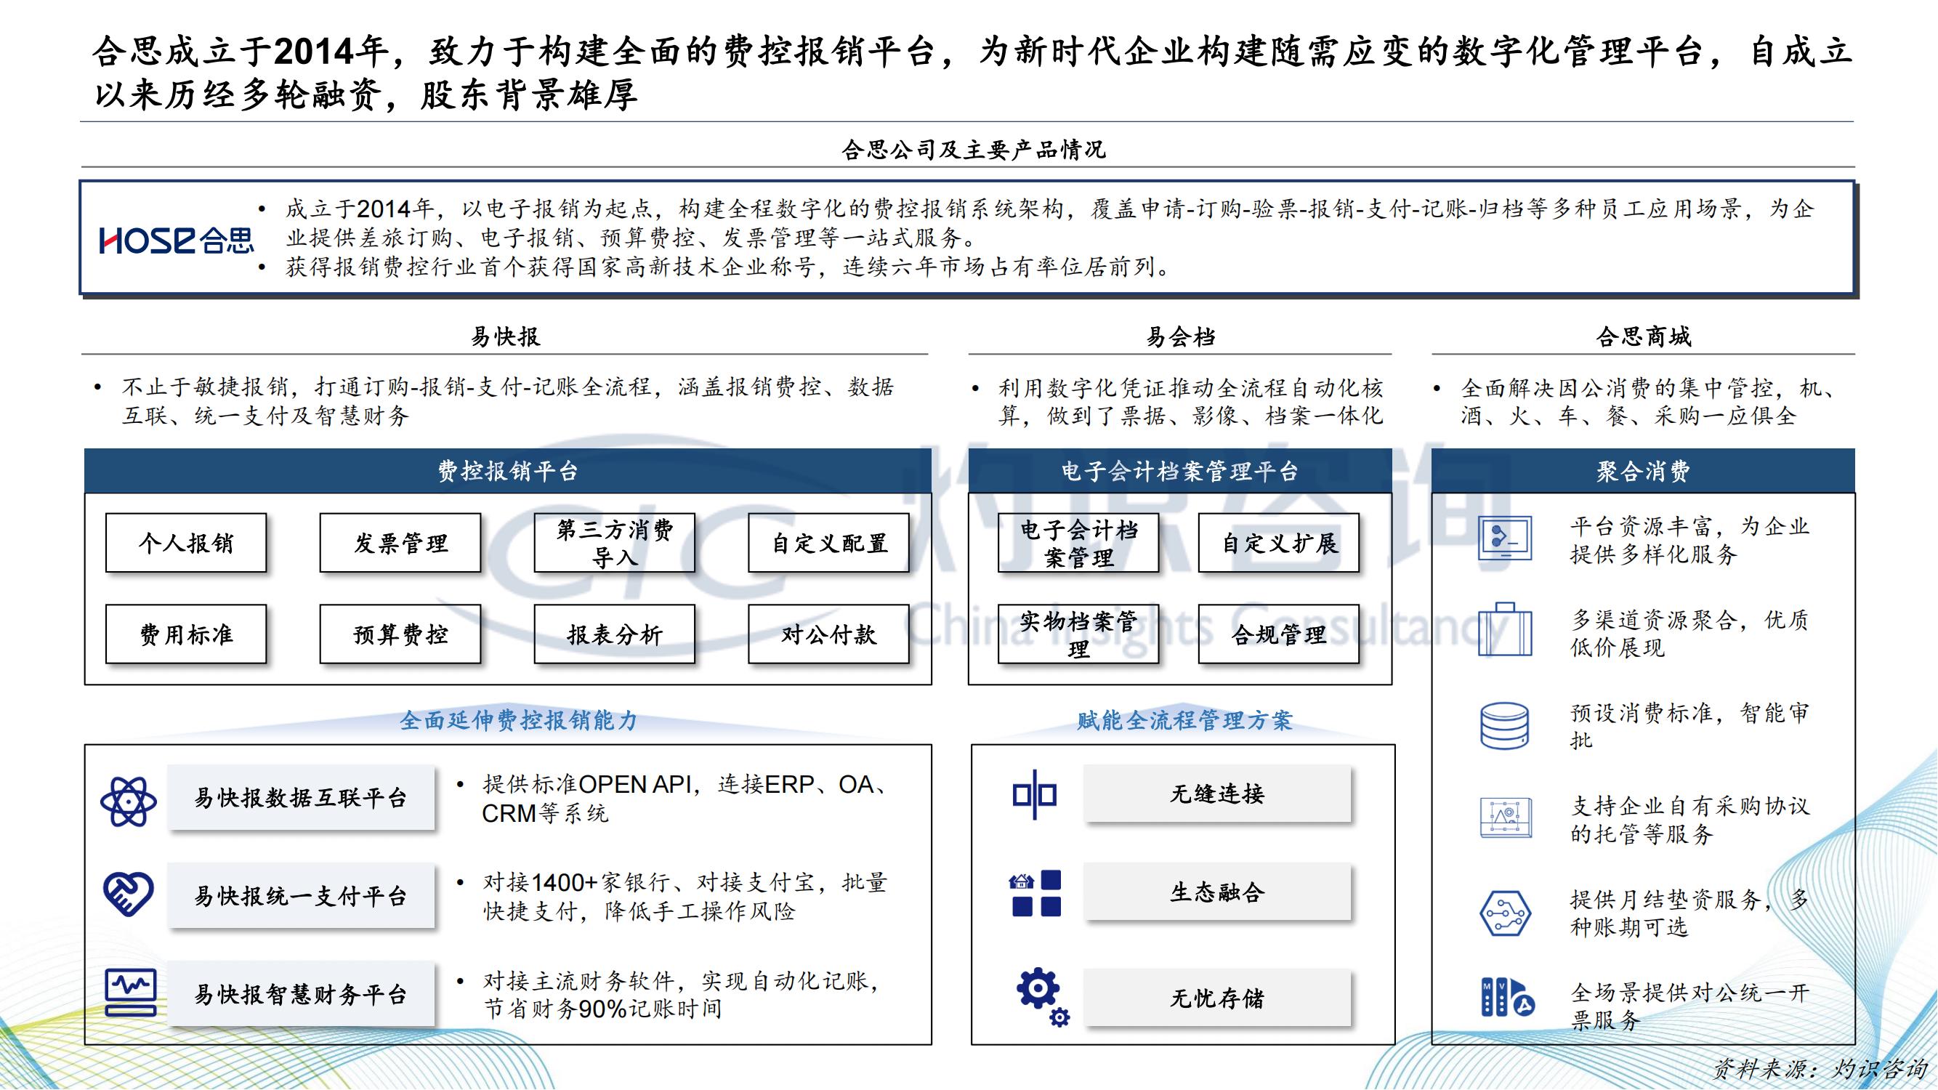
Task: Click the design board icon beside 支持企业自有采购协议
Action: click(x=1505, y=817)
